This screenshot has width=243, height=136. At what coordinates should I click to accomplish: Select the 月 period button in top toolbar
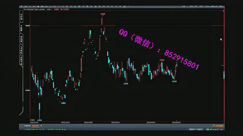83,6
